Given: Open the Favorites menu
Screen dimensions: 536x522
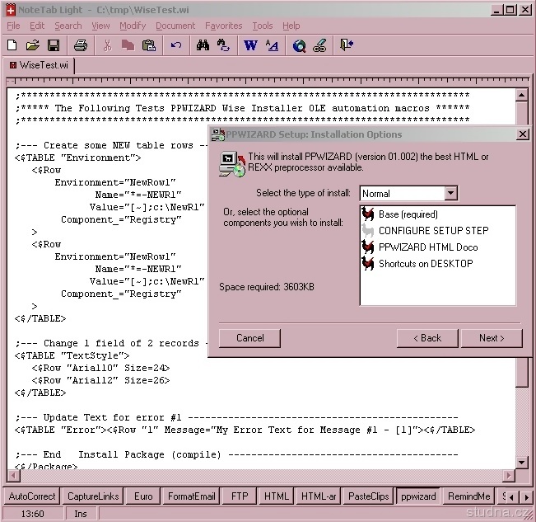Looking at the screenshot, I should [x=223, y=26].
